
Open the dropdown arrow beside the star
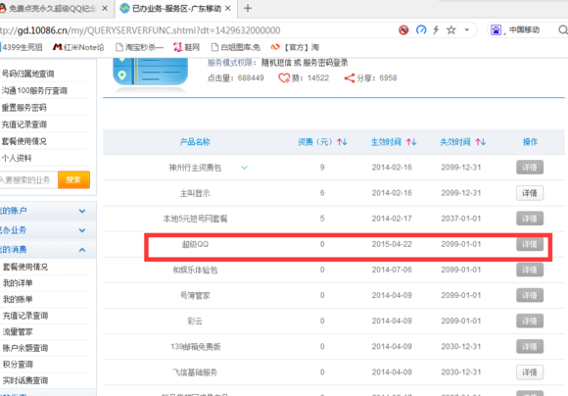pos(466,30)
